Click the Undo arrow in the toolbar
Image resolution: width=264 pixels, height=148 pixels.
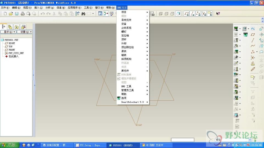[x=43, y=14]
